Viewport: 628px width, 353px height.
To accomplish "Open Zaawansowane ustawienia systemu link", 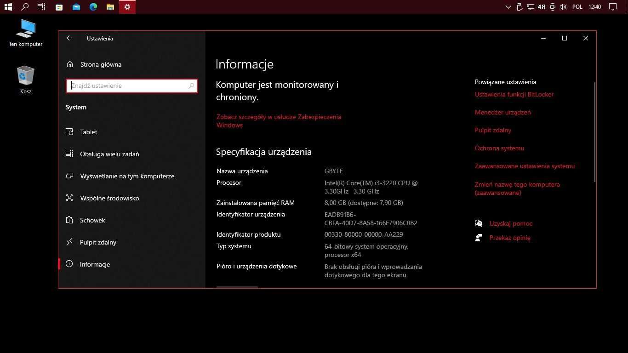I will click(525, 166).
